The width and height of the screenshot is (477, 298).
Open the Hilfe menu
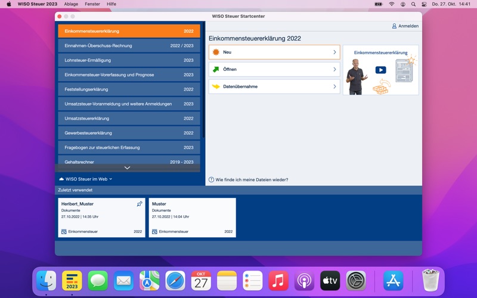coord(111,4)
